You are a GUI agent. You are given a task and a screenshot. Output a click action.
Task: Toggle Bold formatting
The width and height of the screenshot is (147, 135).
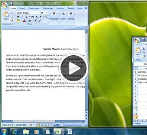pyautogui.click(x=18, y=17)
